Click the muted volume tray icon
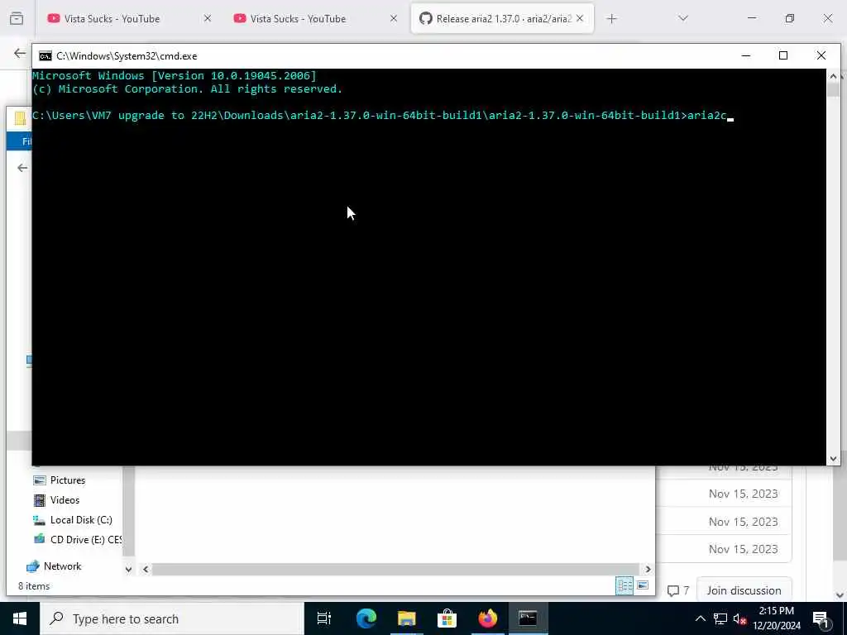 [739, 618]
